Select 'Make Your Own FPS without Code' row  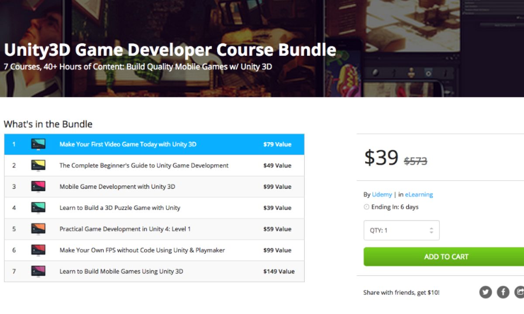pyautogui.click(x=154, y=250)
